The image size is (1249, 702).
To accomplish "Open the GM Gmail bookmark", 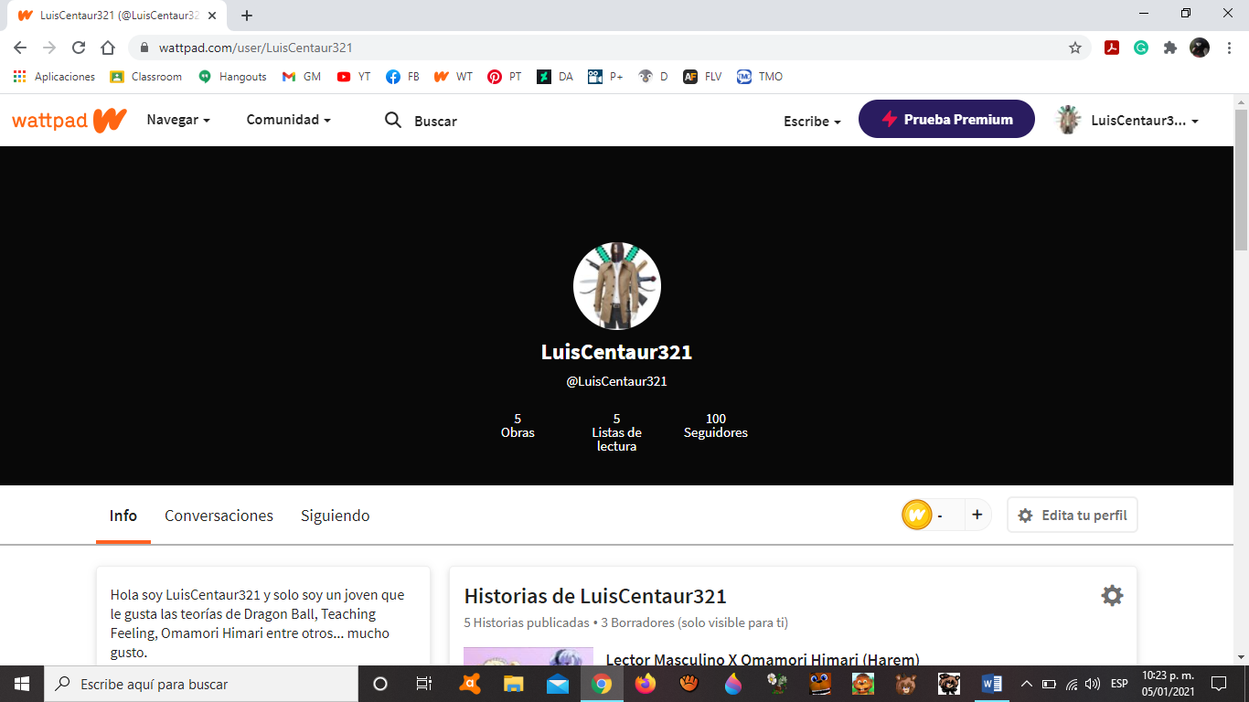I will point(302,77).
